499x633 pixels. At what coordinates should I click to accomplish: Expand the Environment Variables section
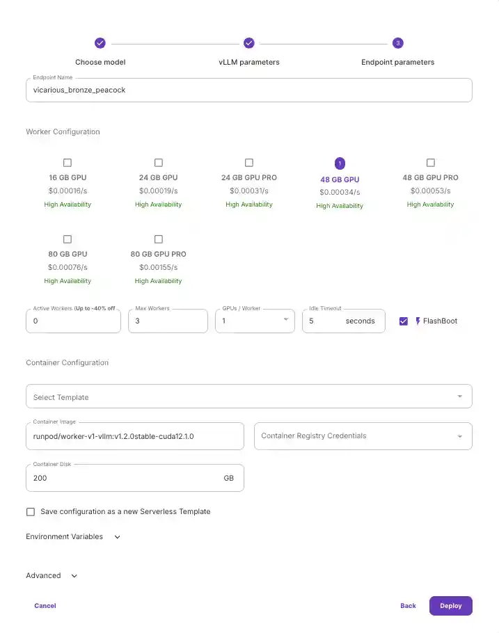pos(73,537)
